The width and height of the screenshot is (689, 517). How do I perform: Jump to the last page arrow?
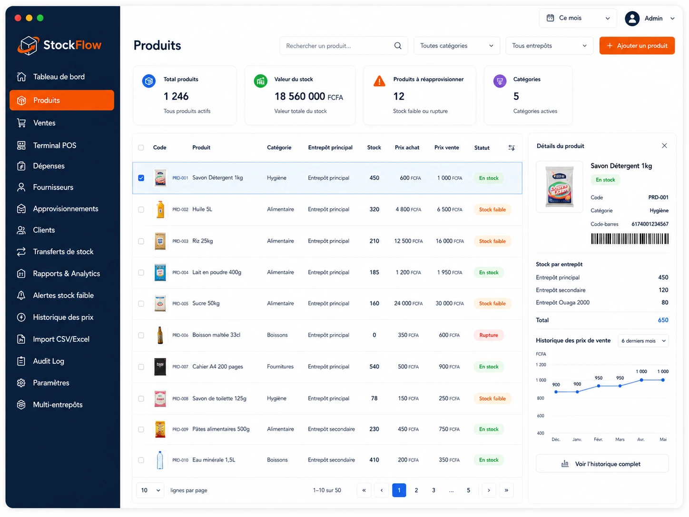tap(506, 490)
